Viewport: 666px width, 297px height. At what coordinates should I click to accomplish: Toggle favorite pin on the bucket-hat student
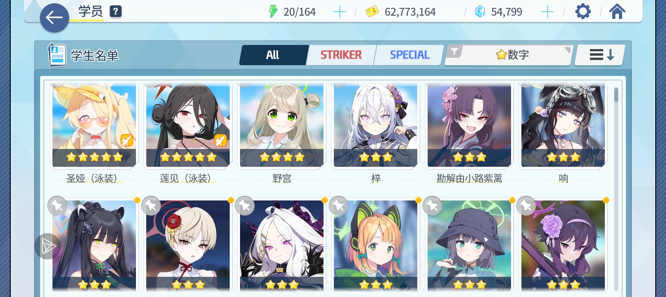pyautogui.click(x=433, y=205)
